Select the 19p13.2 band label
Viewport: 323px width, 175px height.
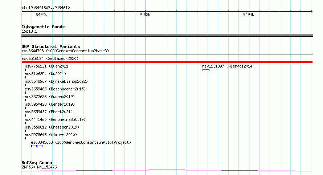29,31
